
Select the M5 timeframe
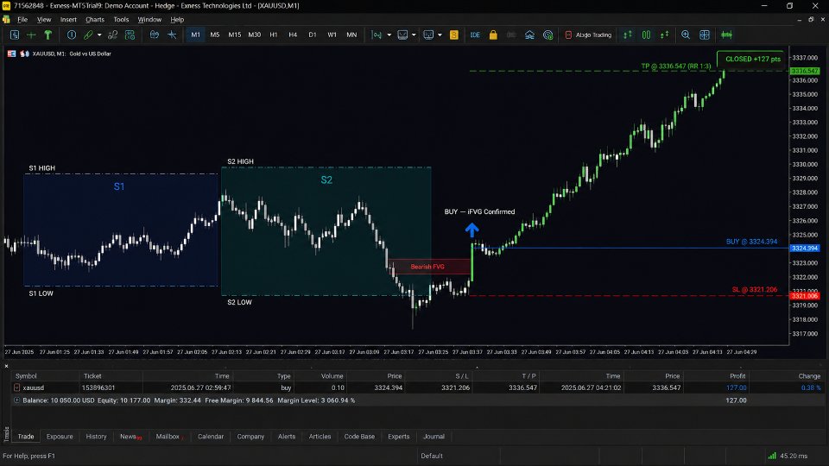point(215,35)
